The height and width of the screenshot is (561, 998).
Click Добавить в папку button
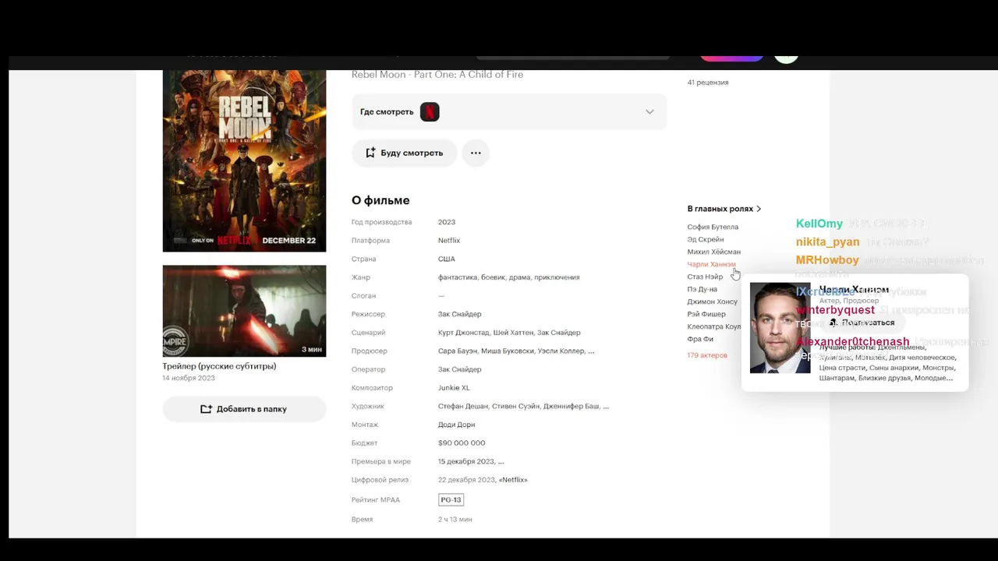click(x=244, y=409)
